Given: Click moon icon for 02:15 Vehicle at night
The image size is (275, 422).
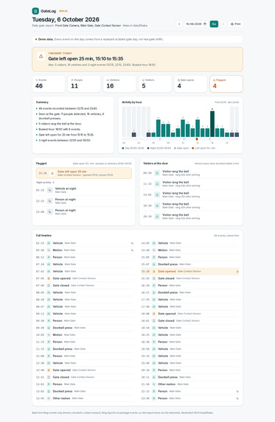Looking at the screenshot, I should pyautogui.click(x=50, y=190).
